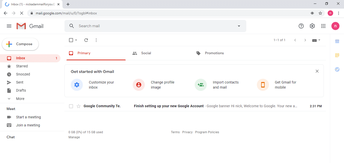Image resolution: width=344 pixels, height=163 pixels.
Task: Open the select dropdown arrow
Action: point(76,40)
